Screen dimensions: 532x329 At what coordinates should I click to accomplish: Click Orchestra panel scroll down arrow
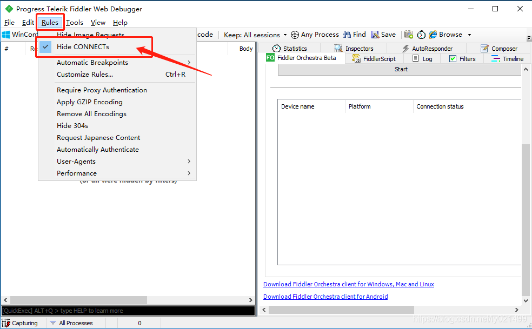[526, 300]
